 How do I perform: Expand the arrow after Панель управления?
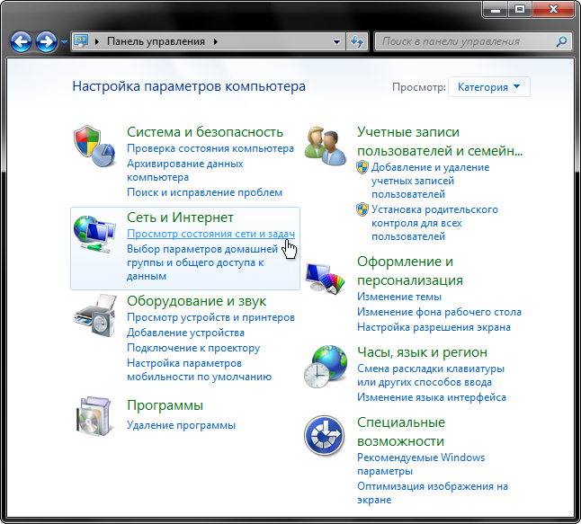216,41
